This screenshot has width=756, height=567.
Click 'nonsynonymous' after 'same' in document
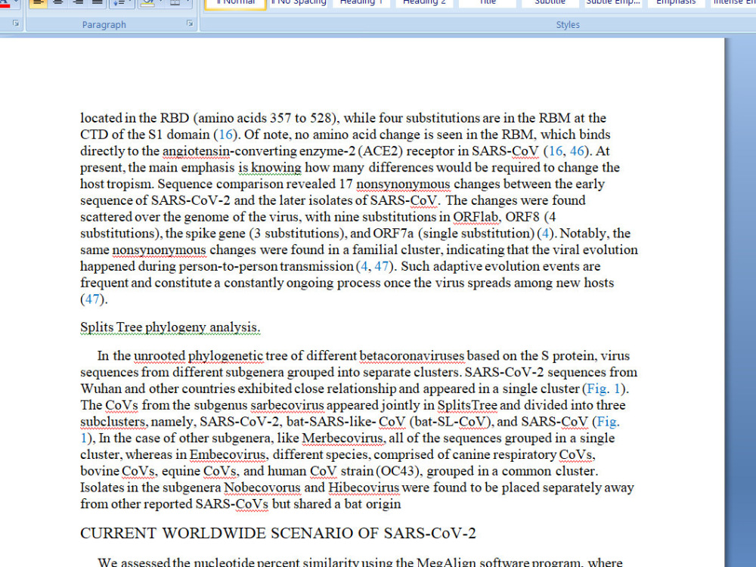[159, 250]
